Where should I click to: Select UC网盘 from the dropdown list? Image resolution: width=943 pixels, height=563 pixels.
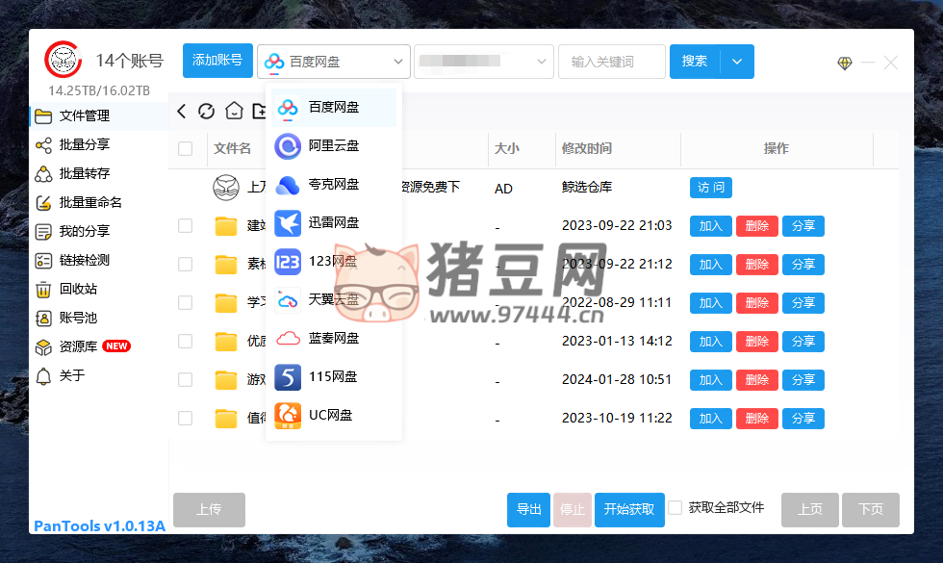tap(334, 416)
